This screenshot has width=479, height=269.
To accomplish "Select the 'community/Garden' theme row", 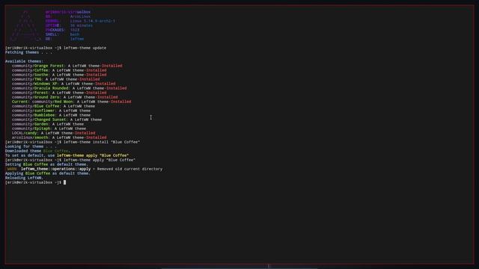I will tap(48, 124).
